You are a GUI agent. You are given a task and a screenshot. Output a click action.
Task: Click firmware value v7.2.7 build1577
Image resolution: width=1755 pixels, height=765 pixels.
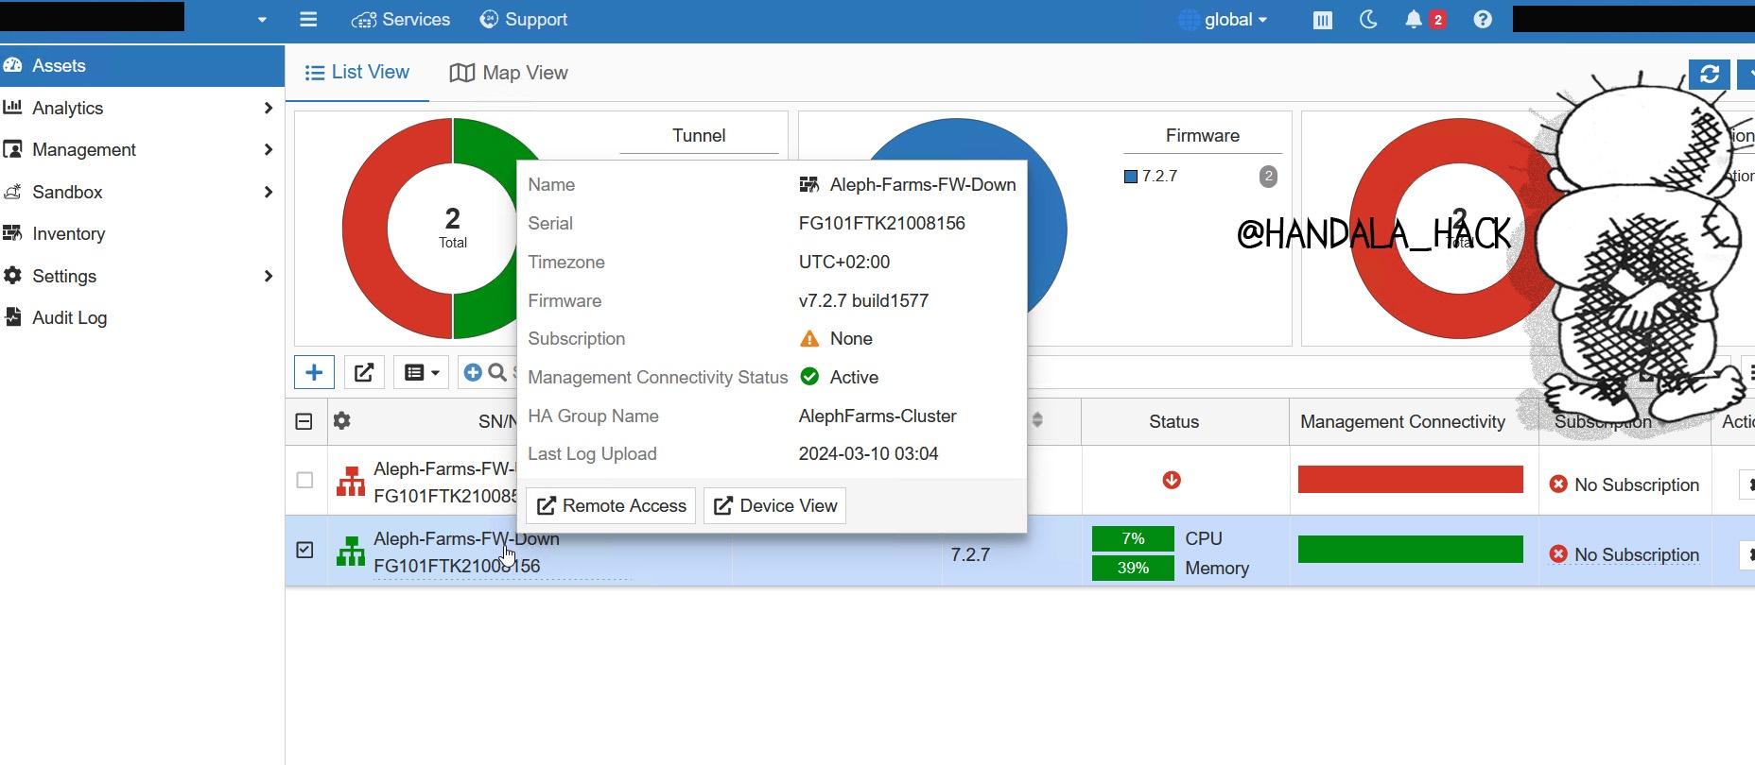click(863, 300)
